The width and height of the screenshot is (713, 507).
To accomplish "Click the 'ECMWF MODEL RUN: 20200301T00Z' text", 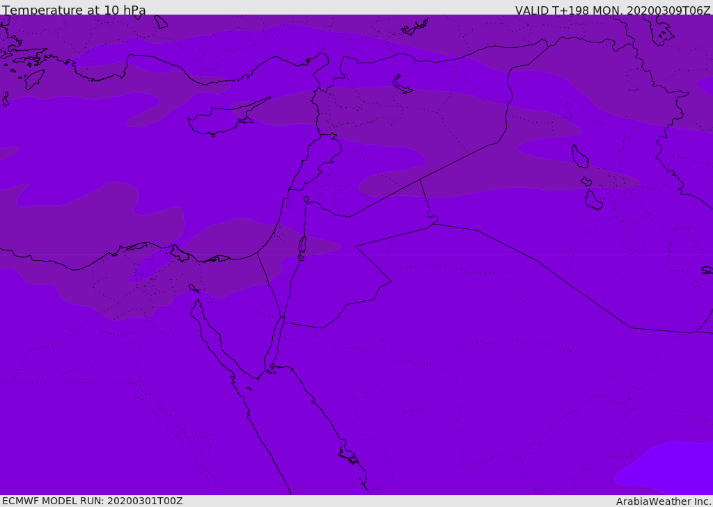I will 93,501.
